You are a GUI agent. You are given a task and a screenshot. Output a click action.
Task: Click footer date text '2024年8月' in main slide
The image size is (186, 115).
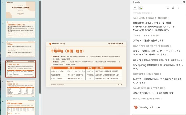[53, 85]
